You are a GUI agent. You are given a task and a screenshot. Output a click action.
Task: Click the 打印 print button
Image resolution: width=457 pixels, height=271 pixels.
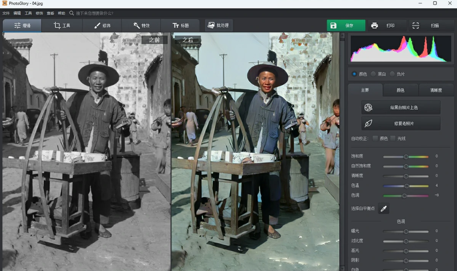(387, 26)
